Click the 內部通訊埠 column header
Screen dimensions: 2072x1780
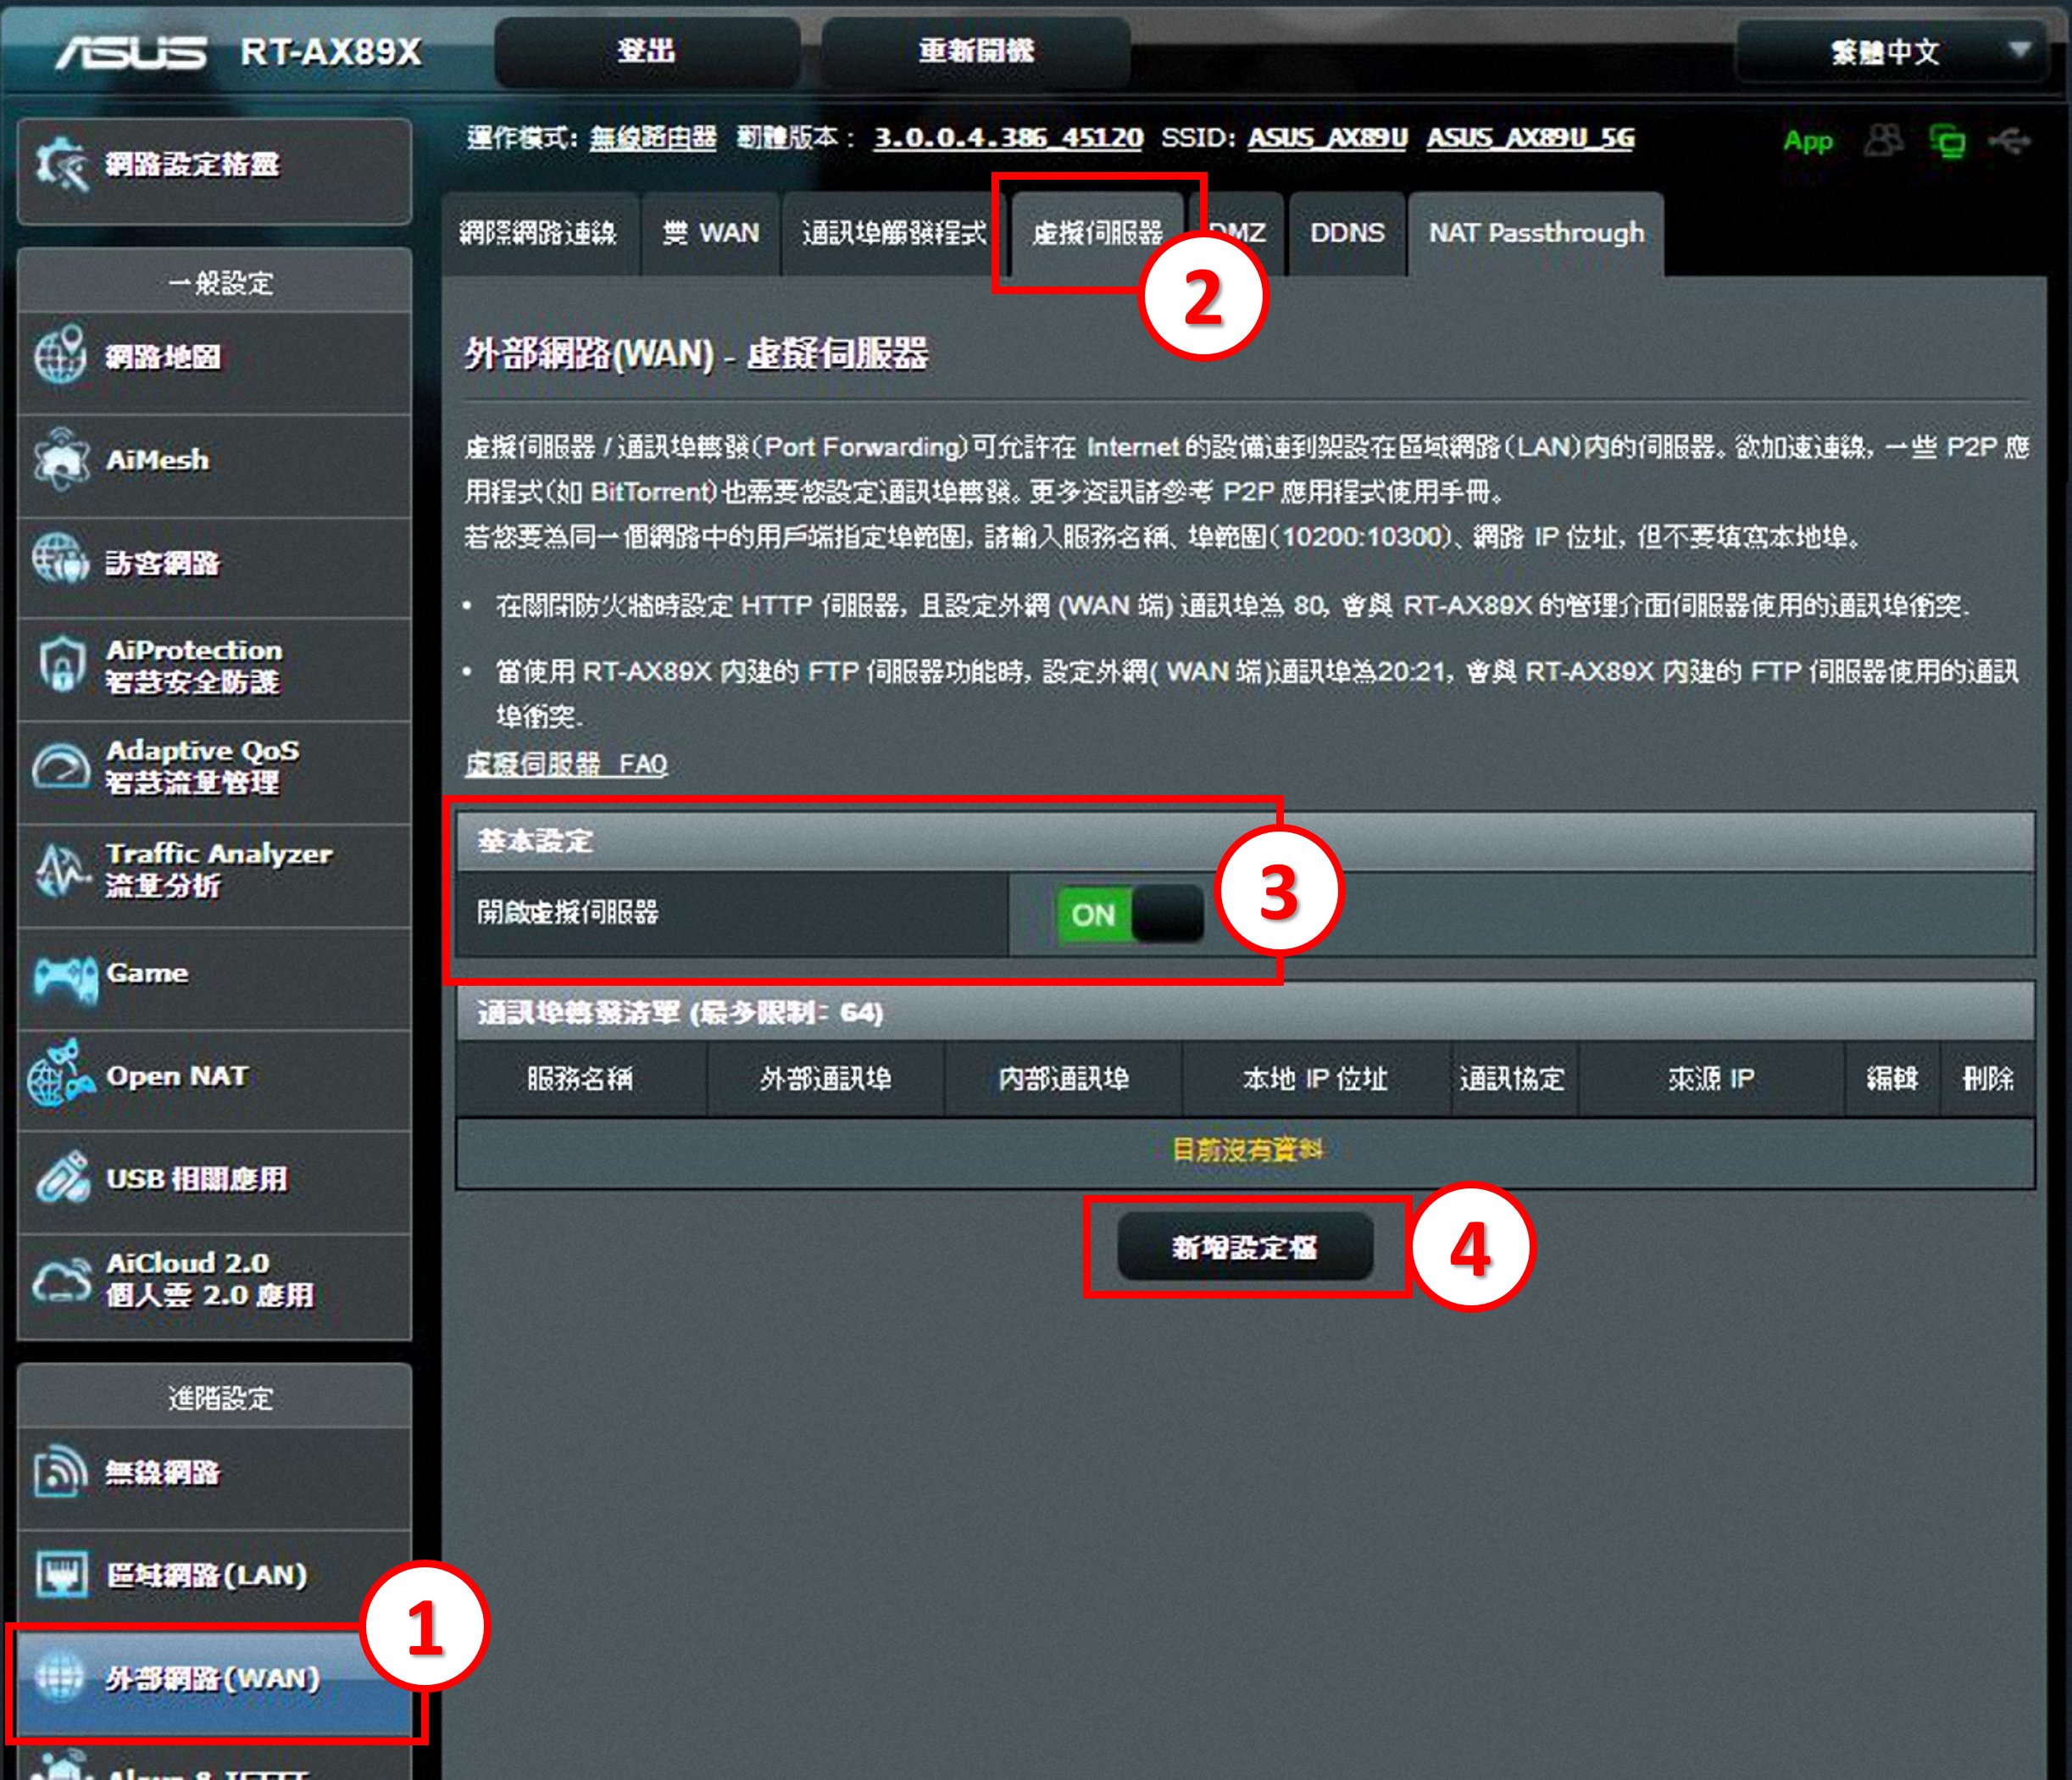pos(1063,1078)
